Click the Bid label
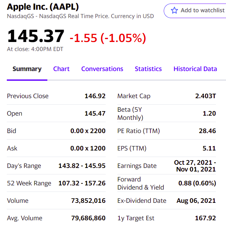The image size is (226, 229). 11,131
